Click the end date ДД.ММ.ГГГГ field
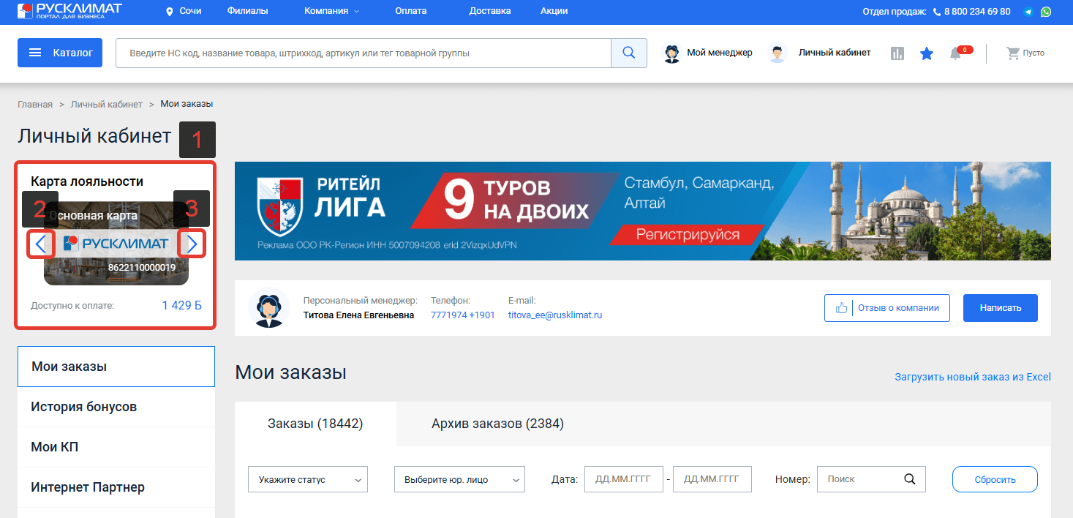This screenshot has height=518, width=1073. [712, 479]
